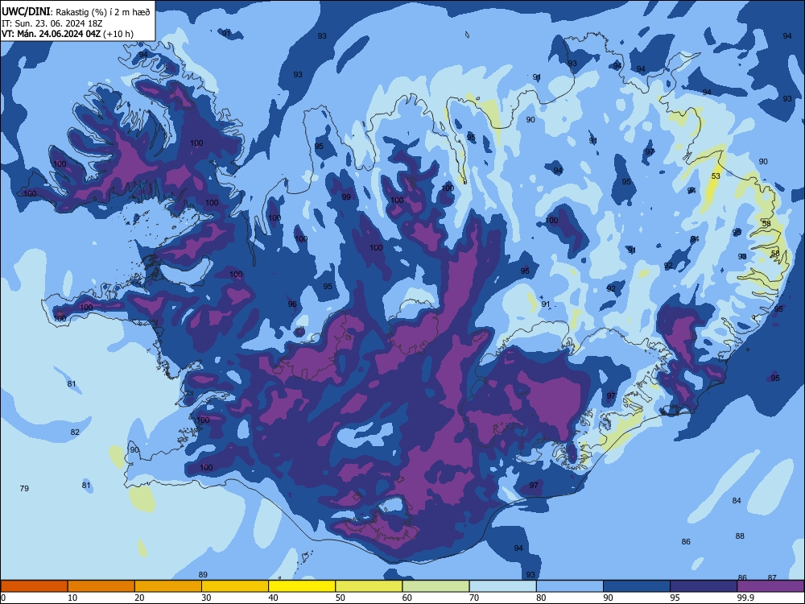Click the value 87 at bottom right
The width and height of the screenshot is (805, 604).
[772, 577]
